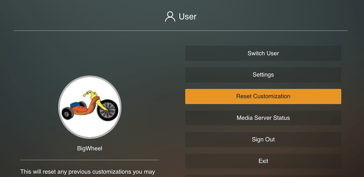364x177 pixels.
Task: Click the large front wheel of tricycle image
Action: pos(107,110)
